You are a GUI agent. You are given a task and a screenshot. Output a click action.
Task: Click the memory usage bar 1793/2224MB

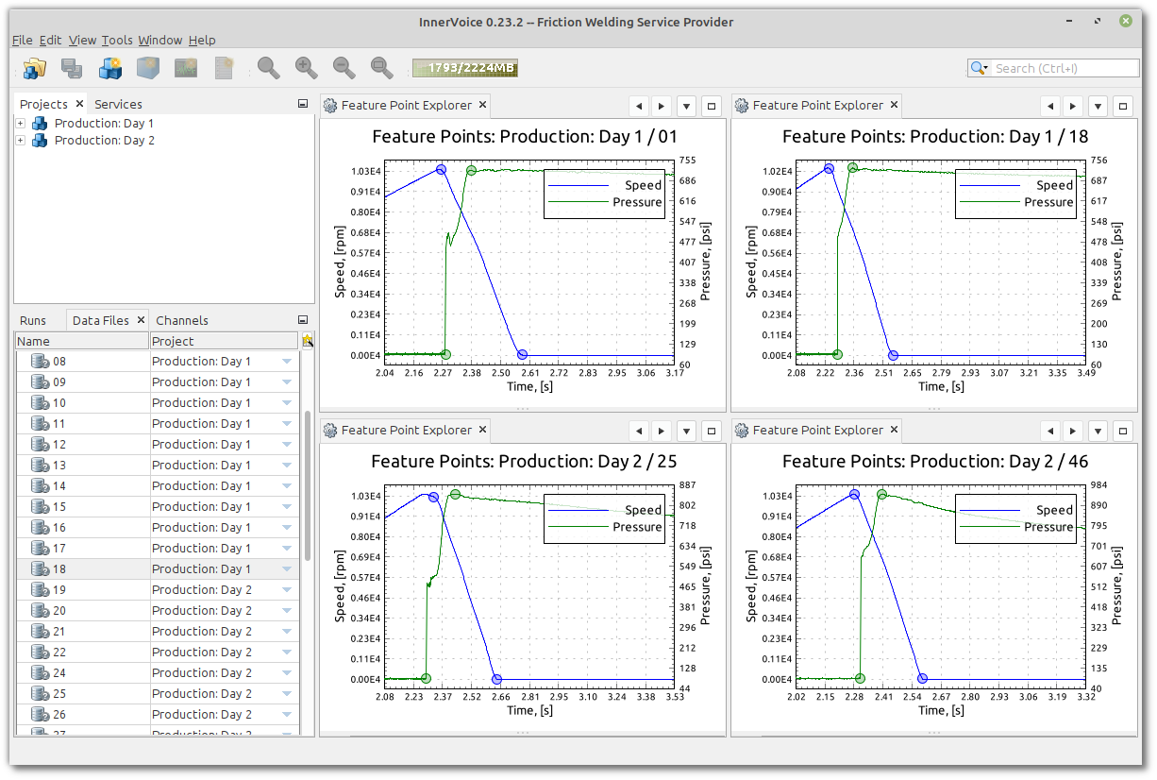pyautogui.click(x=464, y=68)
